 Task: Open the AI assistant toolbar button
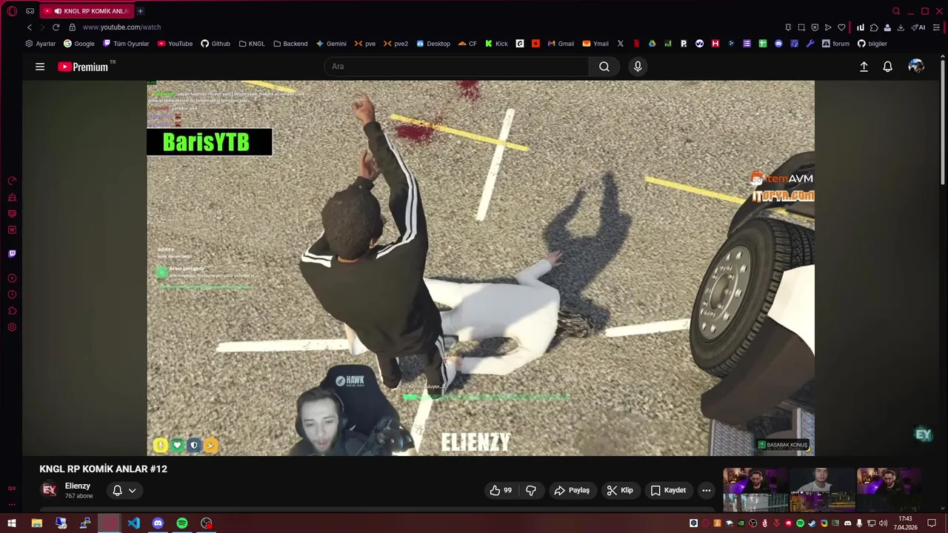point(918,27)
